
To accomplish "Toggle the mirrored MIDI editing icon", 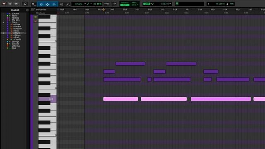I will click(x=113, y=4).
